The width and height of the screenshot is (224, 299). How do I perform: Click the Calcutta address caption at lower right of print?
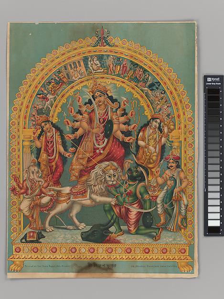154,266
